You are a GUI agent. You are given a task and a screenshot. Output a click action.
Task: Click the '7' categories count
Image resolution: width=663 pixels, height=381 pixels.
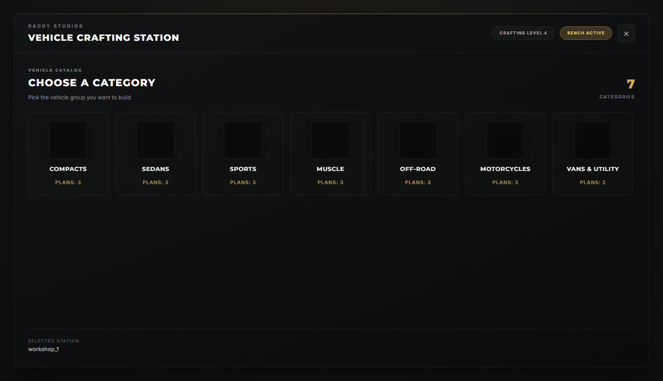631,84
